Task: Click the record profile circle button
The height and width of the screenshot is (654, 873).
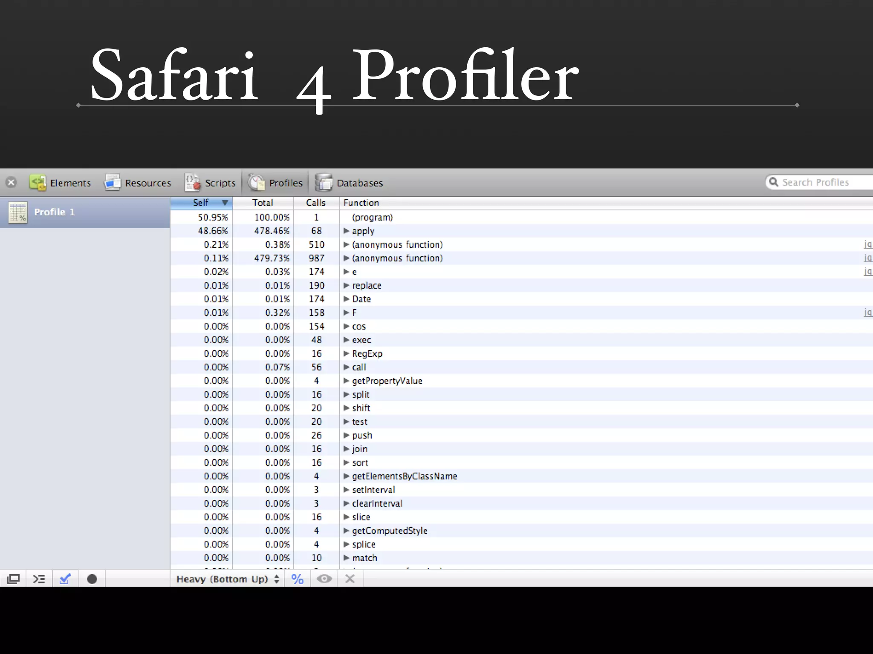Action: click(x=92, y=579)
